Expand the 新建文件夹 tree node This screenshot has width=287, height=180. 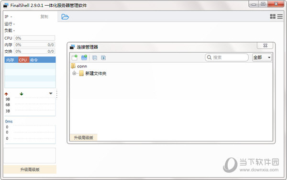pos(74,73)
